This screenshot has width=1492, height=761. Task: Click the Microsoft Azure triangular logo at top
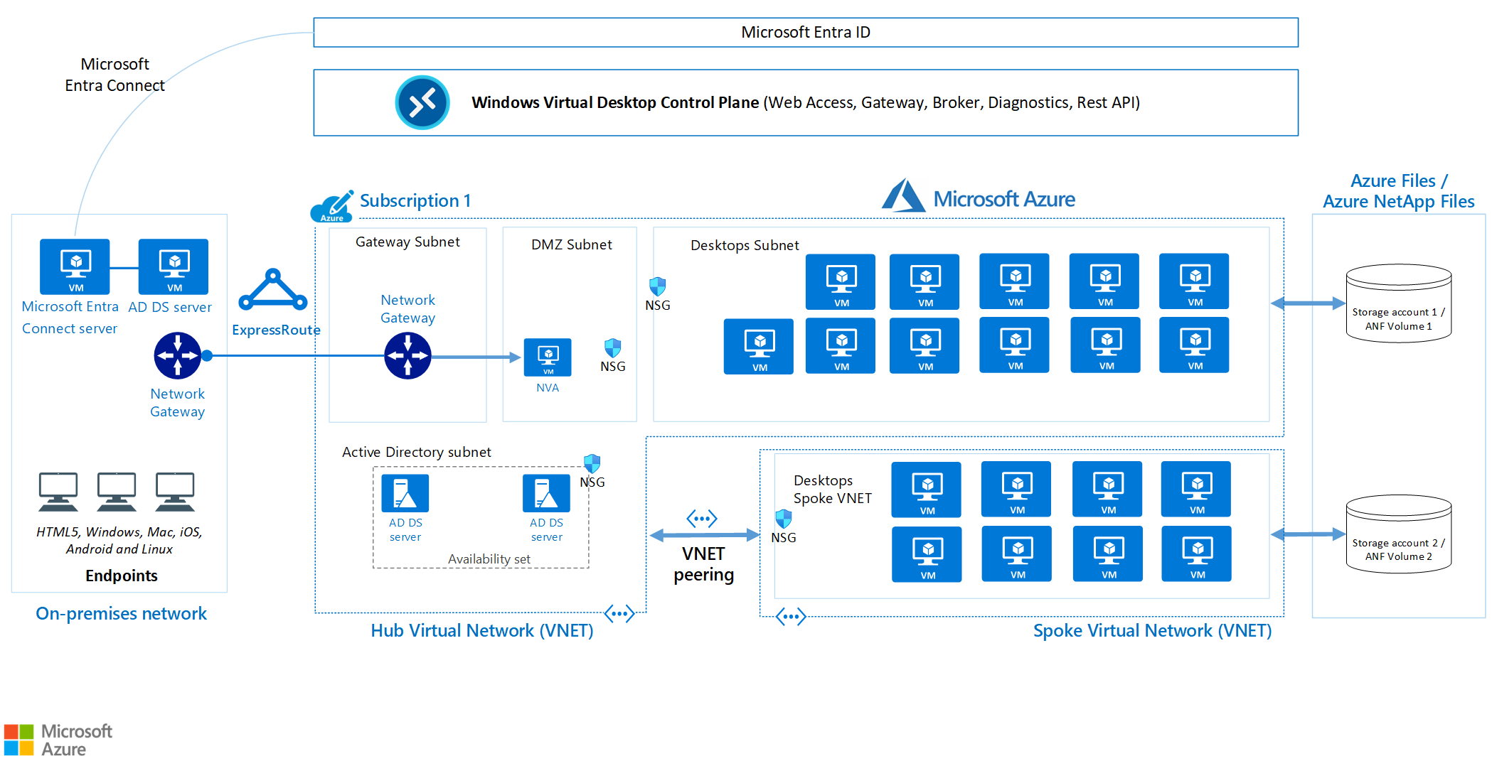903,195
